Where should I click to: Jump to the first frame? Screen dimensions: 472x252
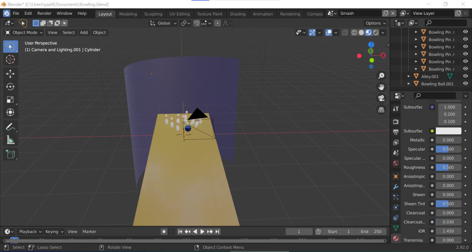[180, 232]
